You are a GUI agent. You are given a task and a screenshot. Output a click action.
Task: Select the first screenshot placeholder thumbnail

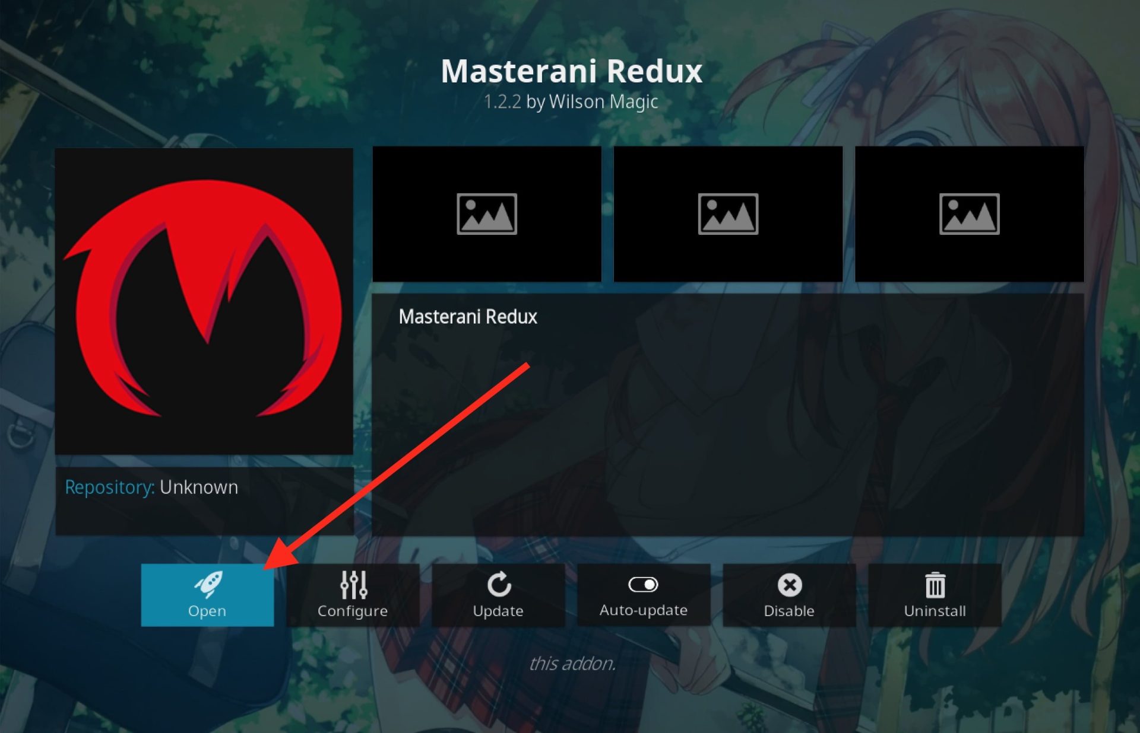pos(487,214)
